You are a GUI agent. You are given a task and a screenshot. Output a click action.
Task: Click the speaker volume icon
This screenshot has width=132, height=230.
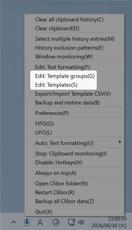(81, 222)
